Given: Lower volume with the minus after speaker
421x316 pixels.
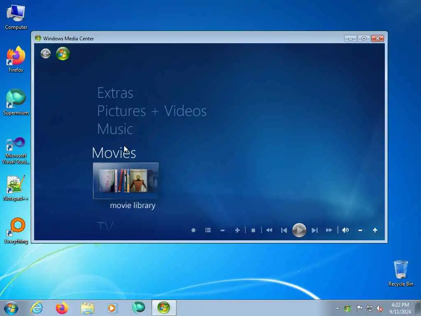Looking at the screenshot, I should click(x=360, y=230).
